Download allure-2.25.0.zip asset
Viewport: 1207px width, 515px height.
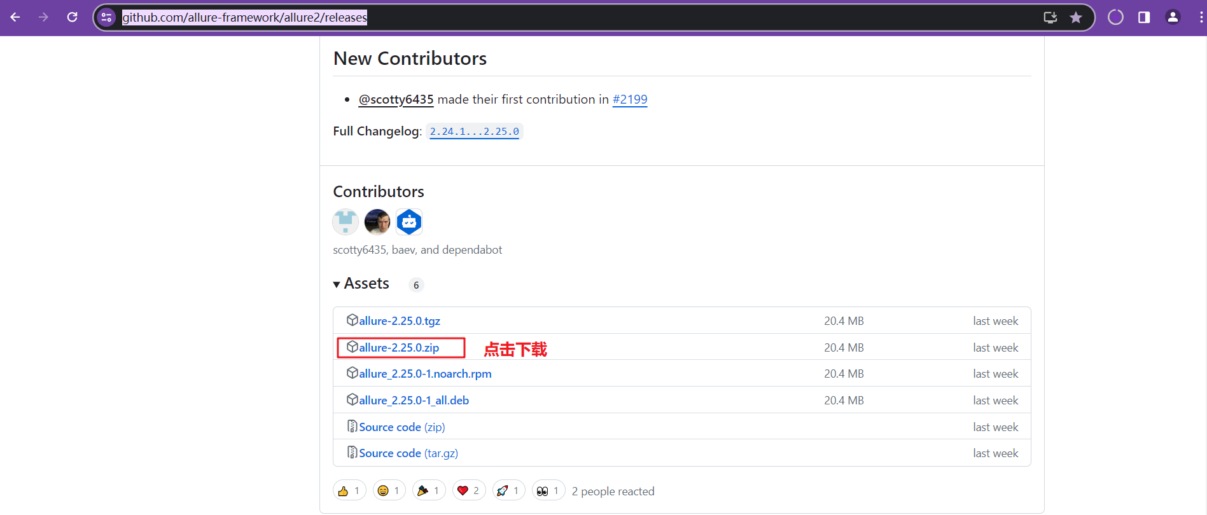[399, 348]
